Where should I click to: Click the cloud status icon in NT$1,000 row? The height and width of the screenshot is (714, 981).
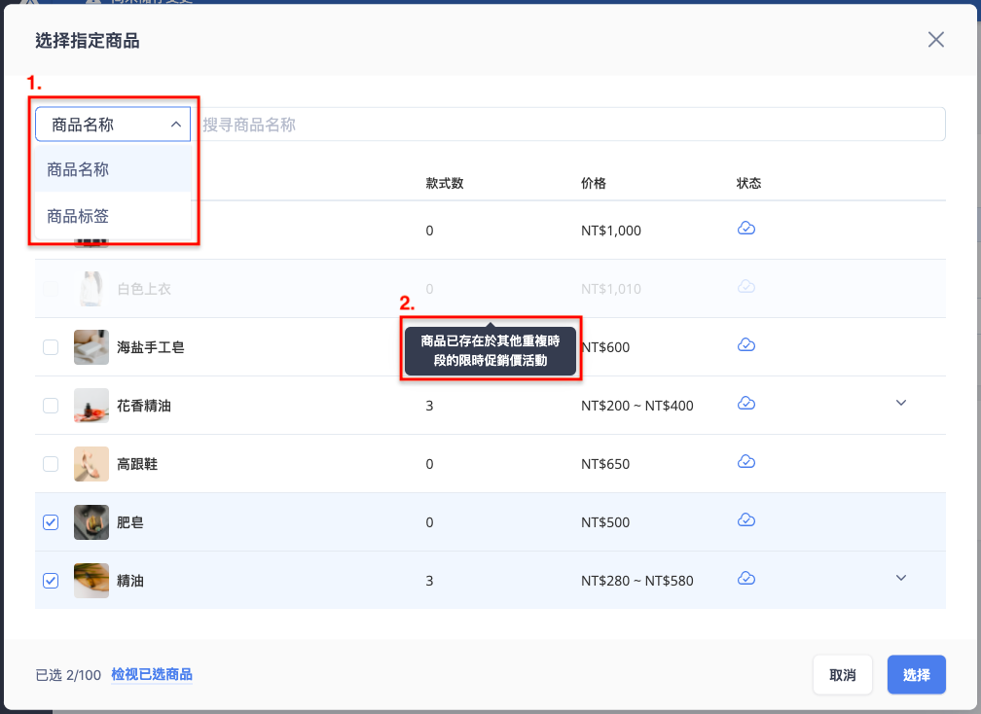(x=745, y=229)
